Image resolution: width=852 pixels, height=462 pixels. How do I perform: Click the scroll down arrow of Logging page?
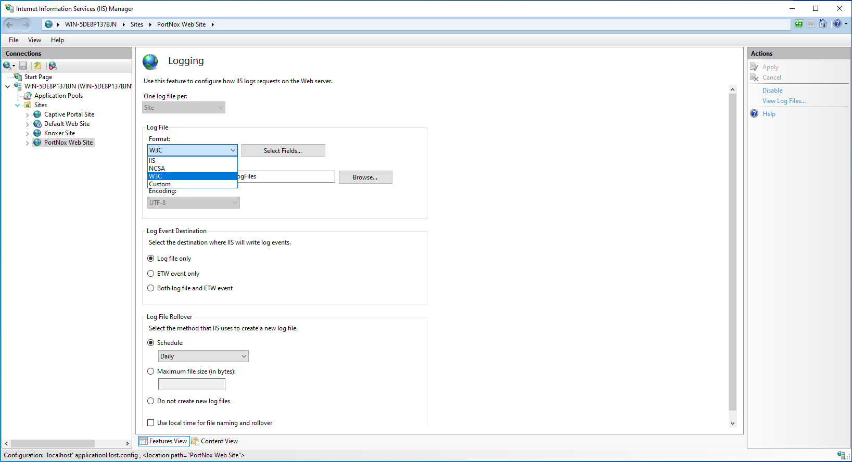(732, 423)
